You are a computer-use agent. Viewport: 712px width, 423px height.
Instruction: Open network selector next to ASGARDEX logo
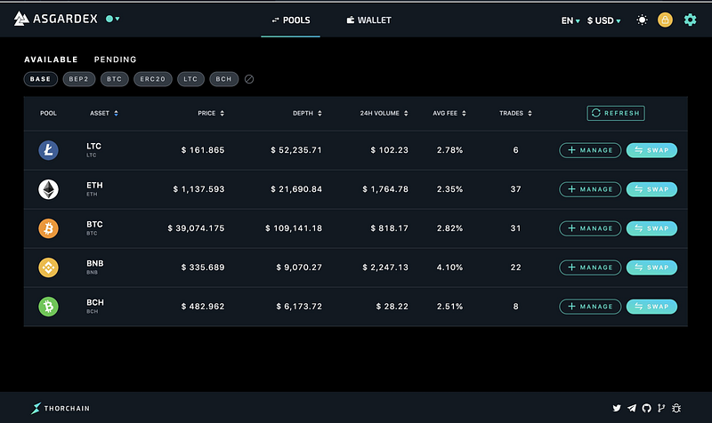click(113, 19)
